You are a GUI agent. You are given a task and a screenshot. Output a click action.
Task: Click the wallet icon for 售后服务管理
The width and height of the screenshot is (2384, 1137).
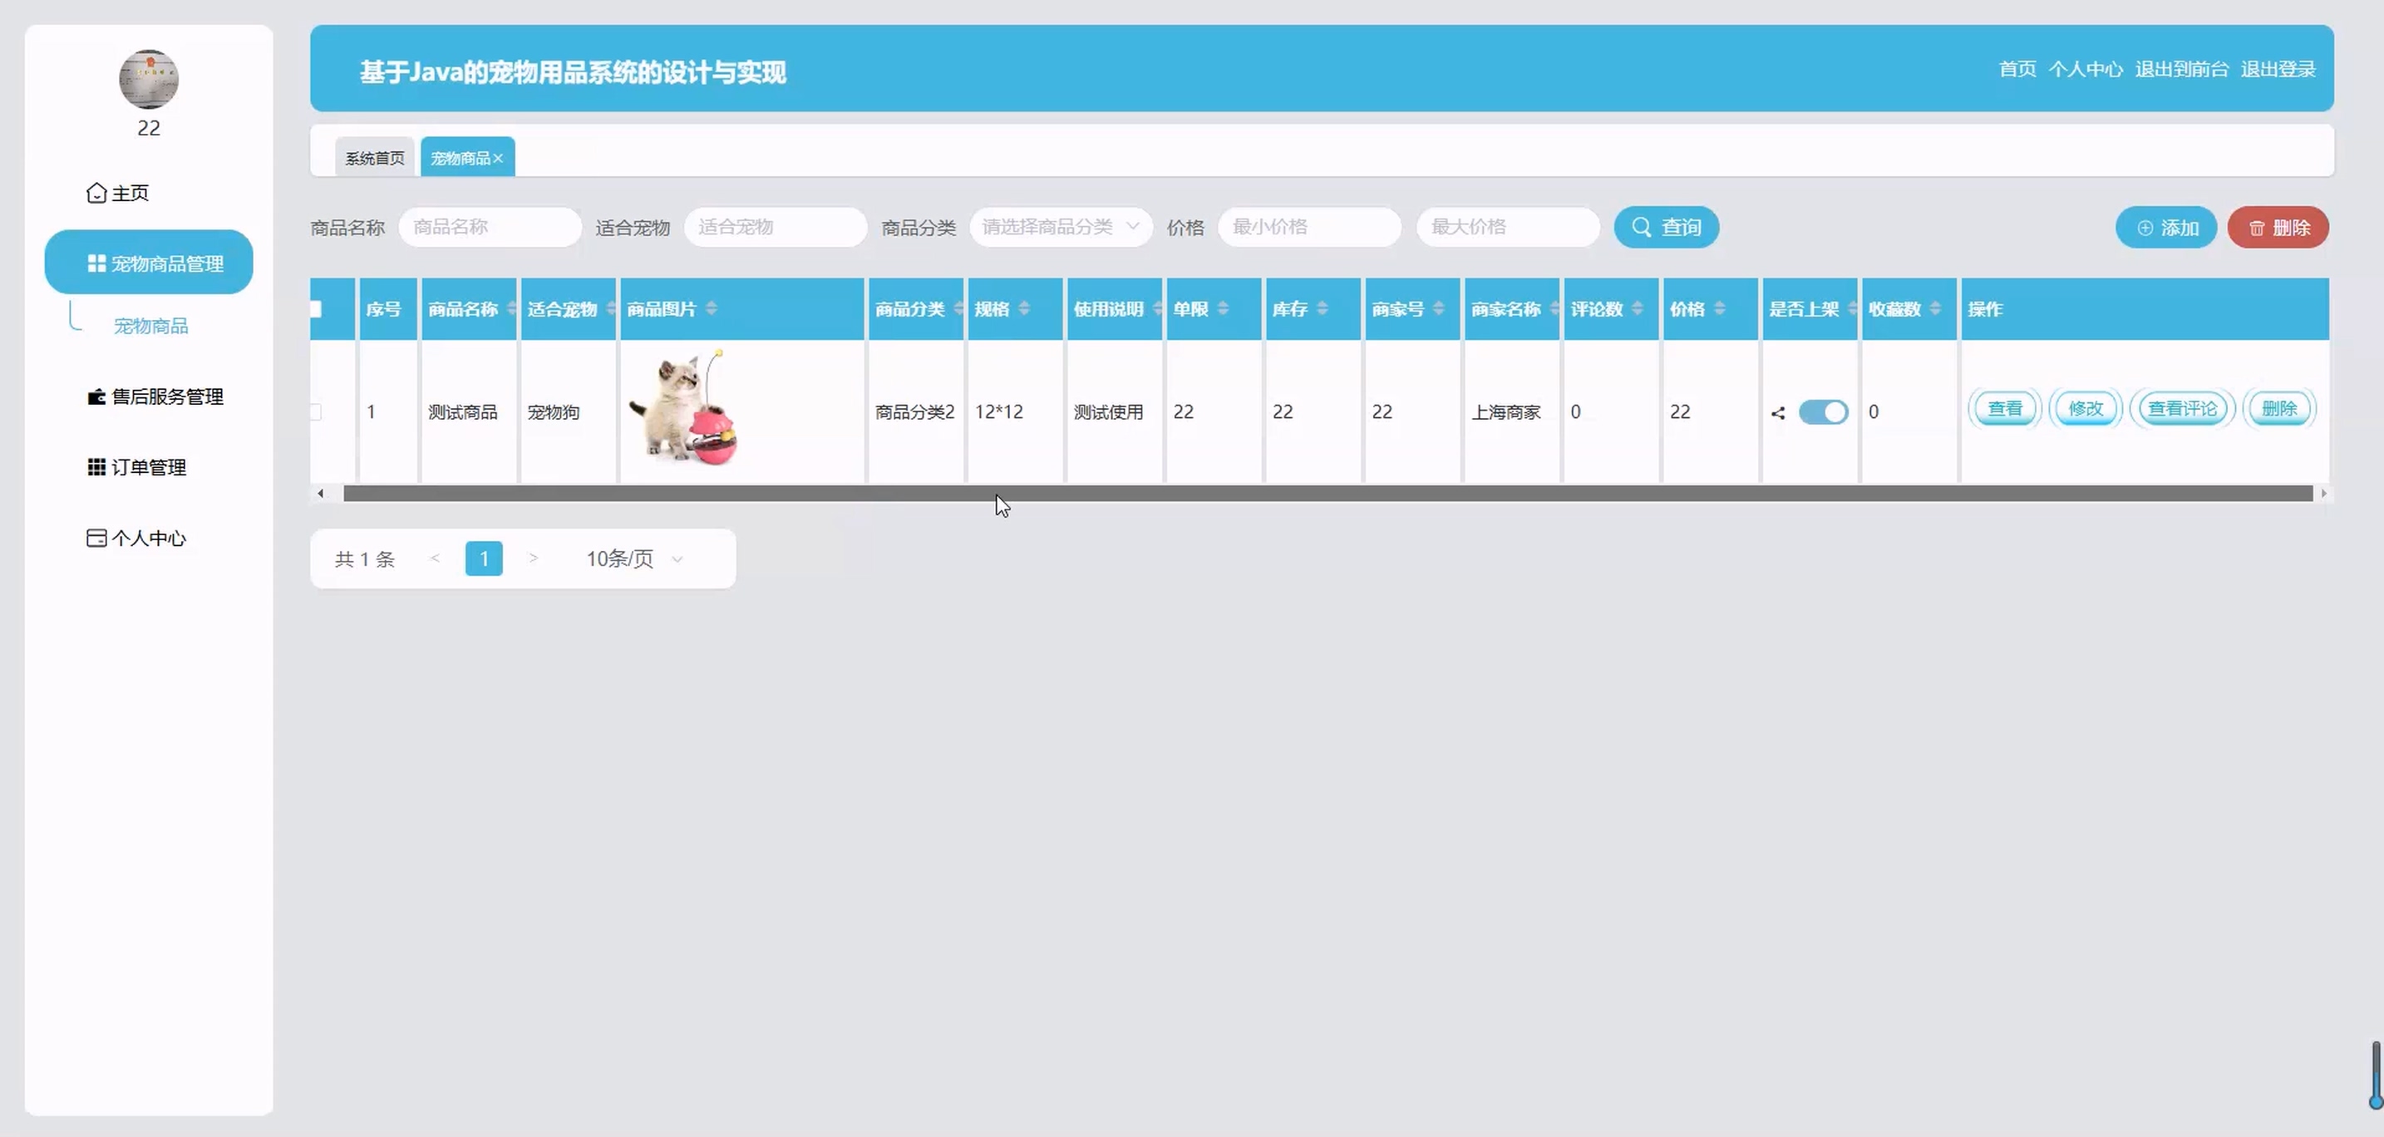pos(96,397)
